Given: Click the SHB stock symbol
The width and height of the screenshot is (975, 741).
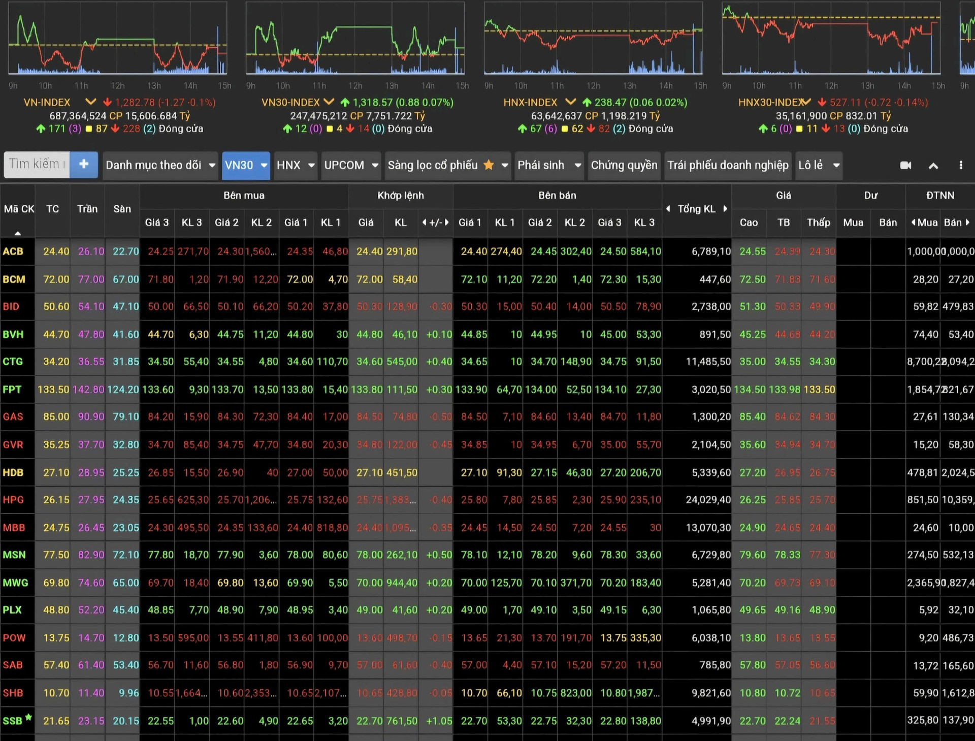Looking at the screenshot, I should click(x=13, y=693).
